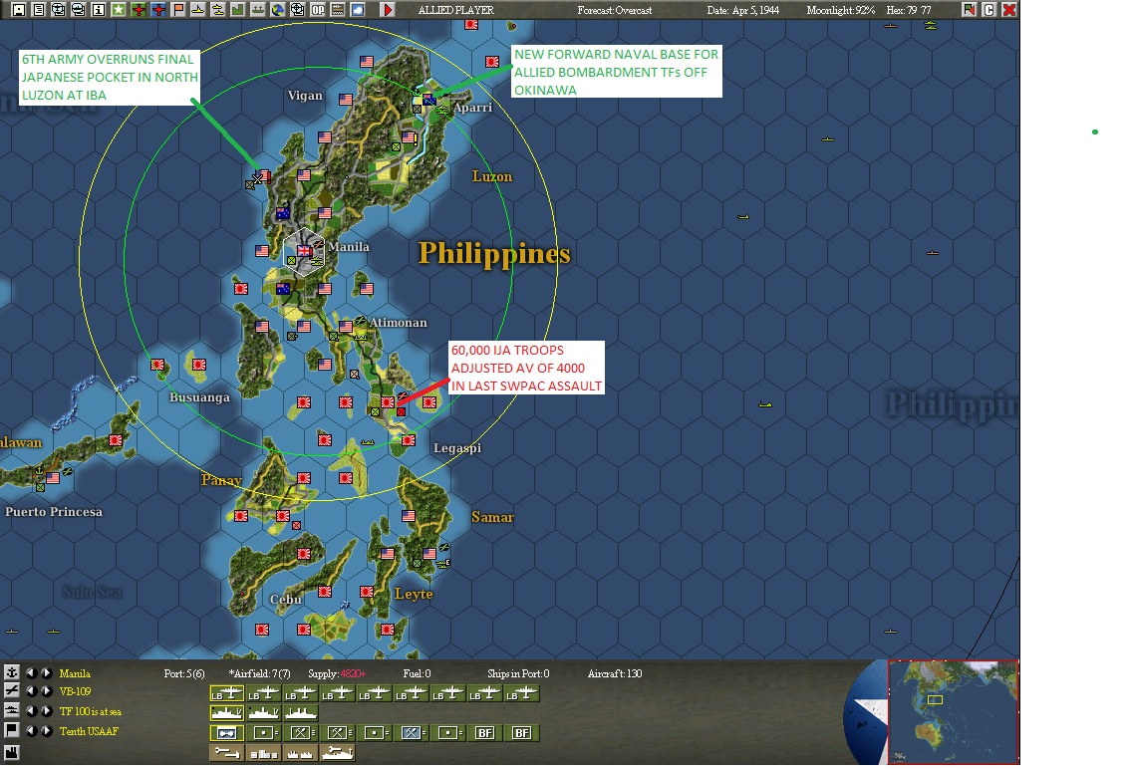Click the save game disk icon
The width and height of the screenshot is (1133, 771).
[19, 10]
